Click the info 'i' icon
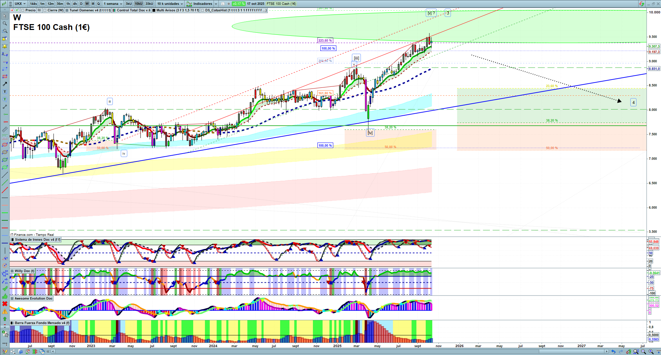661x355 pixels. coord(223,4)
